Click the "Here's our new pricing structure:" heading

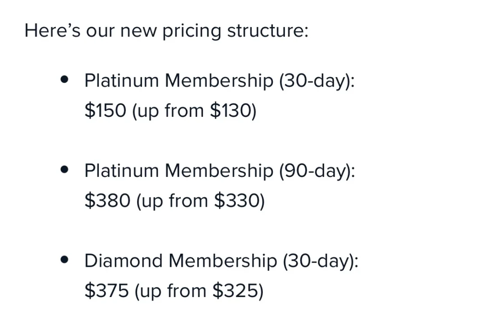166,31
